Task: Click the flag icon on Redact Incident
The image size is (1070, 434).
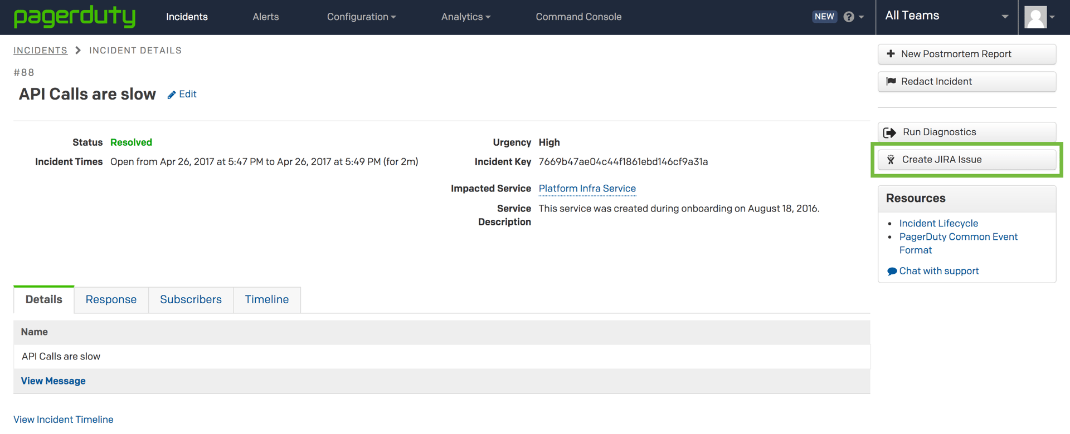Action: tap(891, 81)
